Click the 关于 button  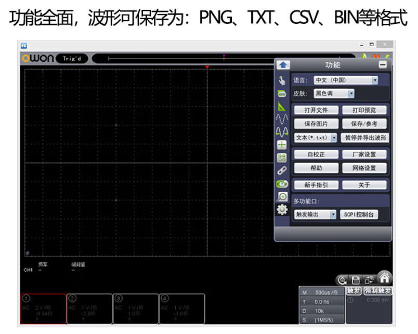(x=364, y=185)
